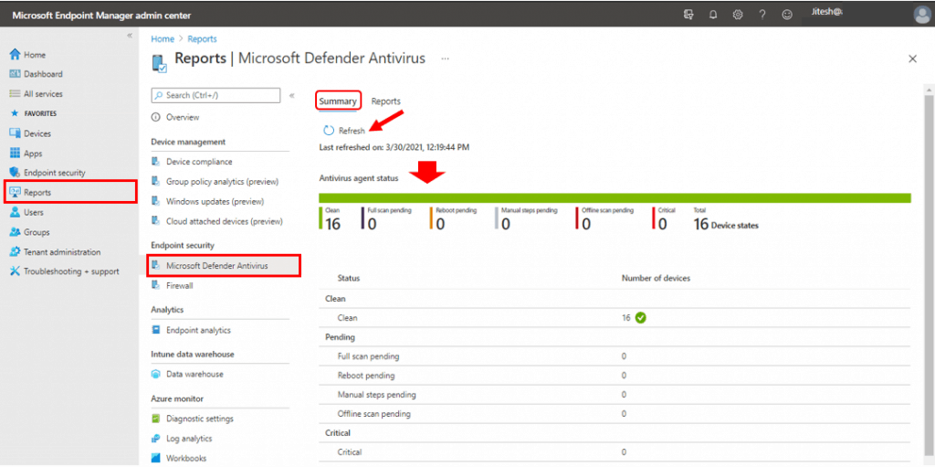Image resolution: width=935 pixels, height=467 pixels.
Task: Focus the Search (Ctrl+/) box
Action: click(x=215, y=96)
